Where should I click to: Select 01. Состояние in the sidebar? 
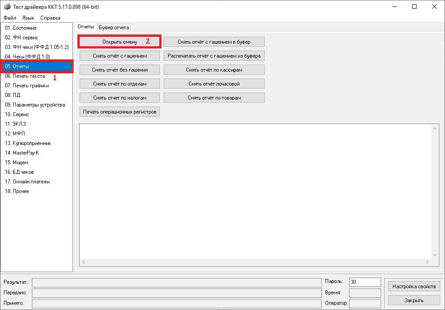(21, 28)
